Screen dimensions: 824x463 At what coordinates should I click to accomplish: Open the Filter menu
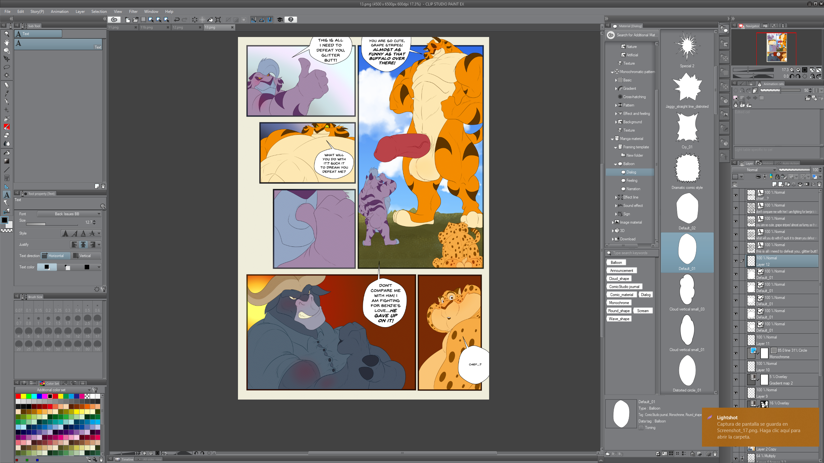coord(133,12)
